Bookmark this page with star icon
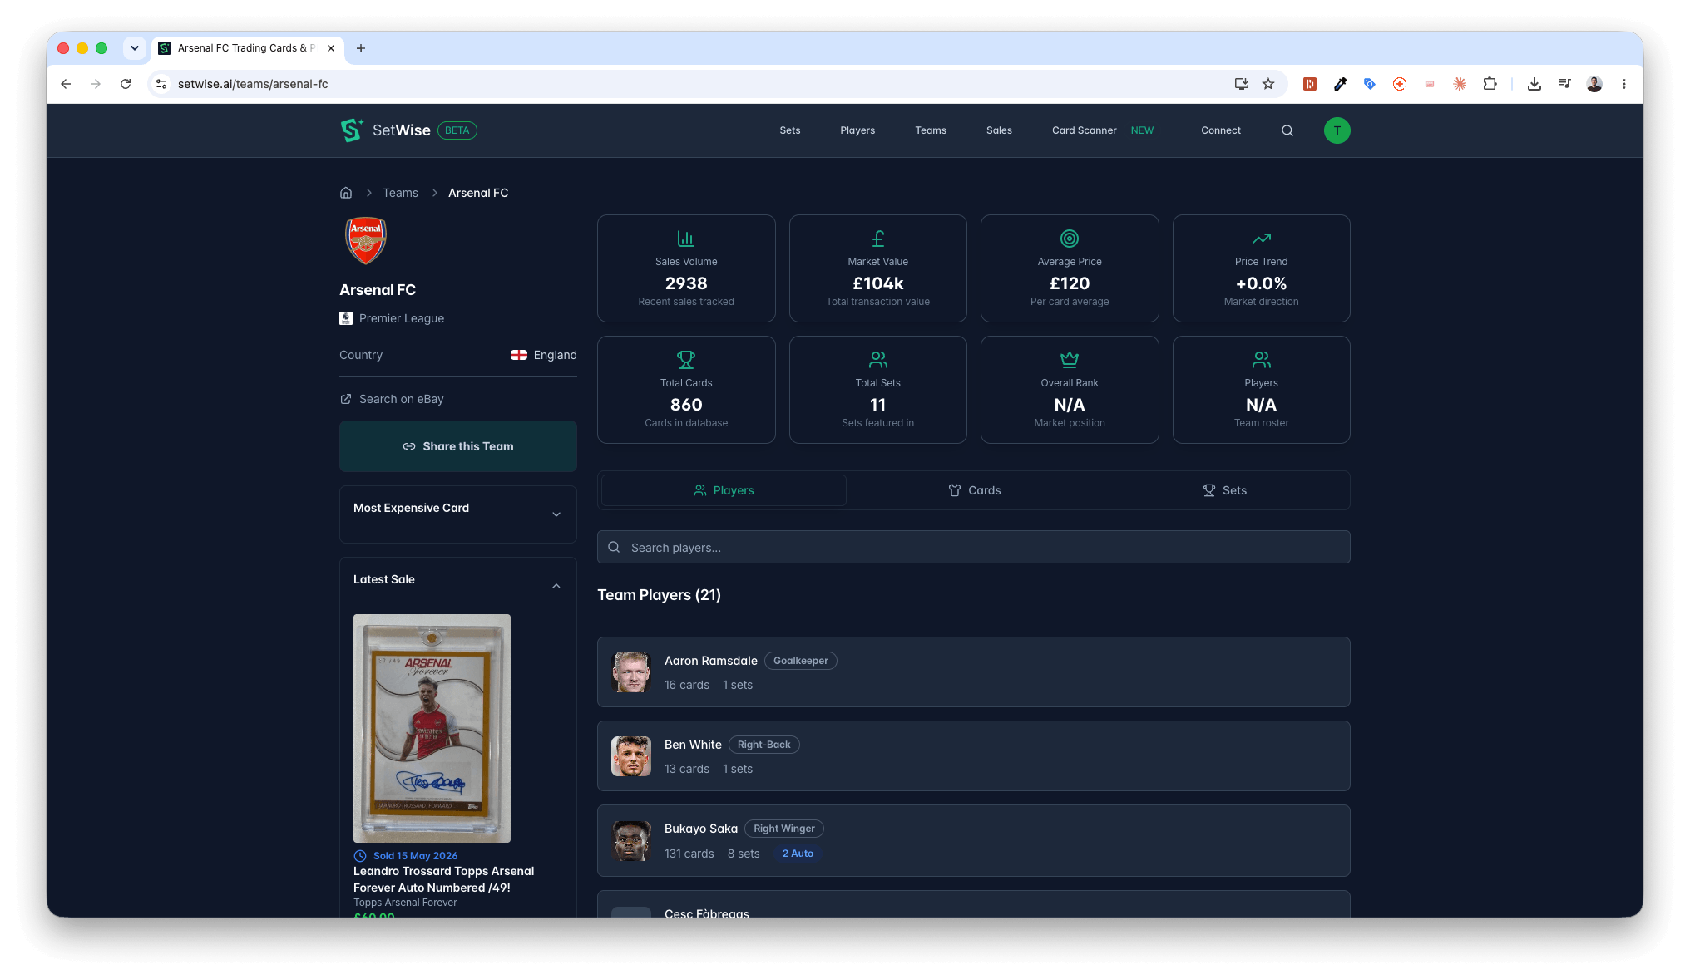1690x979 pixels. (1268, 84)
